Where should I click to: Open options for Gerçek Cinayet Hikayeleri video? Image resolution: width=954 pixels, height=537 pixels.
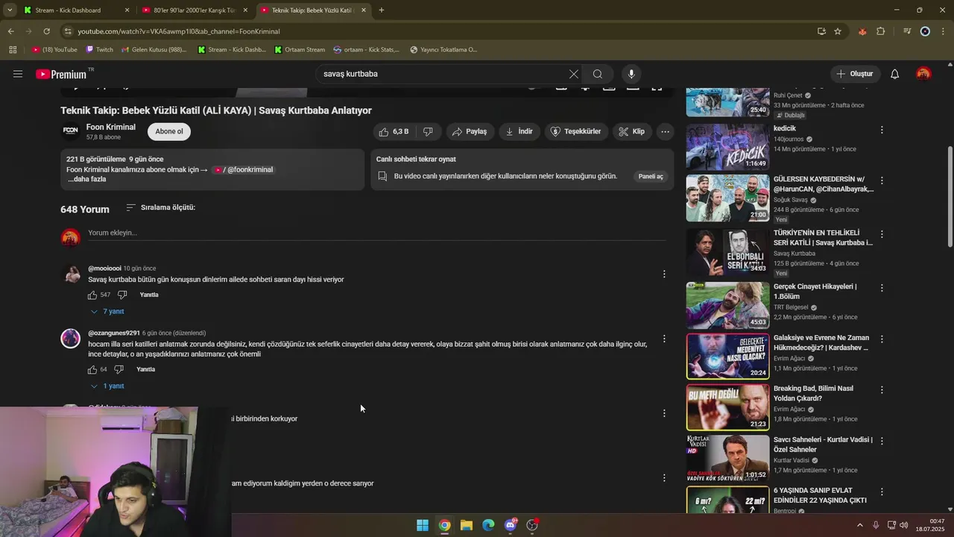(882, 288)
